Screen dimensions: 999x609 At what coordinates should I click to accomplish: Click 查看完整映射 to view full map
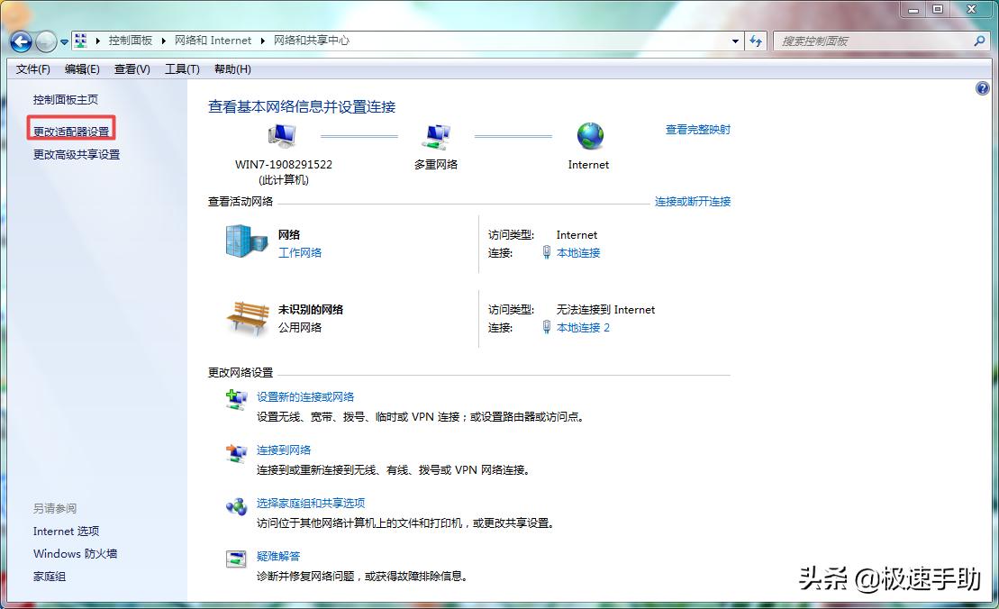(698, 129)
